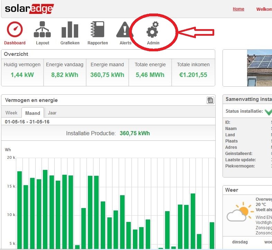Click the solar panel house photo
272x250 pixels.
click(259, 68)
